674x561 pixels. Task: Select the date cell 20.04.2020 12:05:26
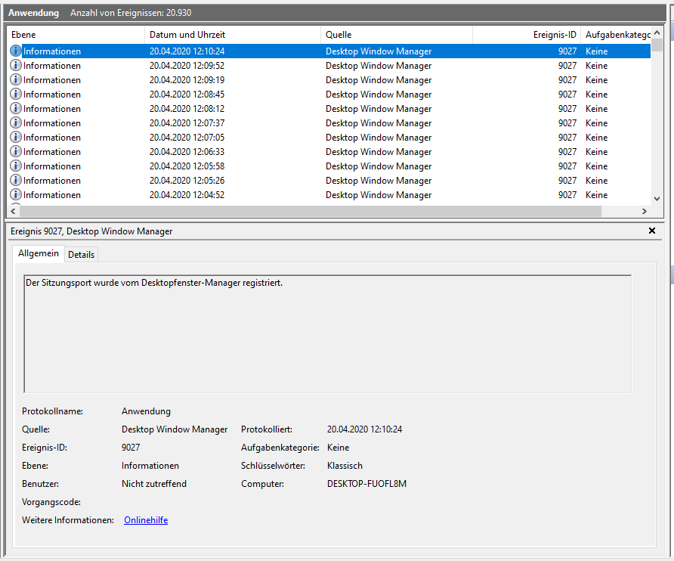pos(187,180)
